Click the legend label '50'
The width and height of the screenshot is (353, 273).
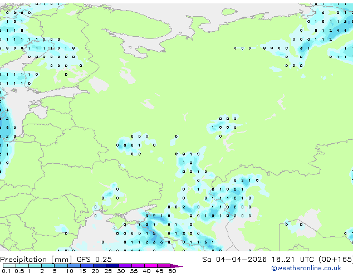pyautogui.click(x=173, y=271)
